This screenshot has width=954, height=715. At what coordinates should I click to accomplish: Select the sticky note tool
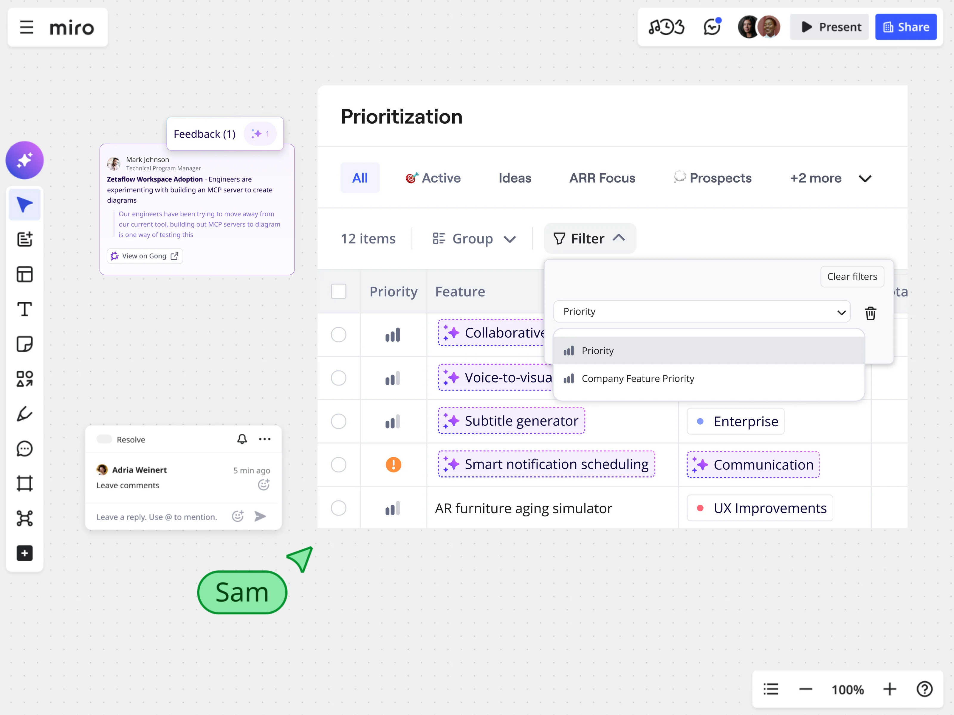[24, 344]
